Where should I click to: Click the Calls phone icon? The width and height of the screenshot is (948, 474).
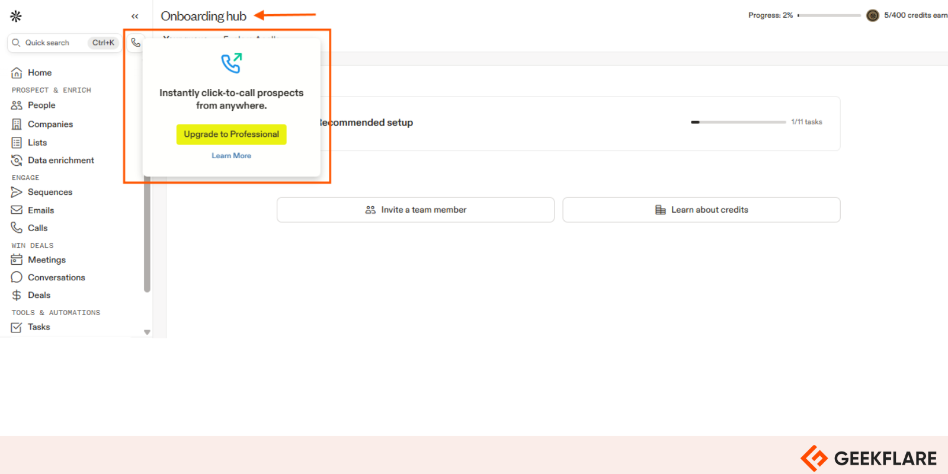pos(17,228)
